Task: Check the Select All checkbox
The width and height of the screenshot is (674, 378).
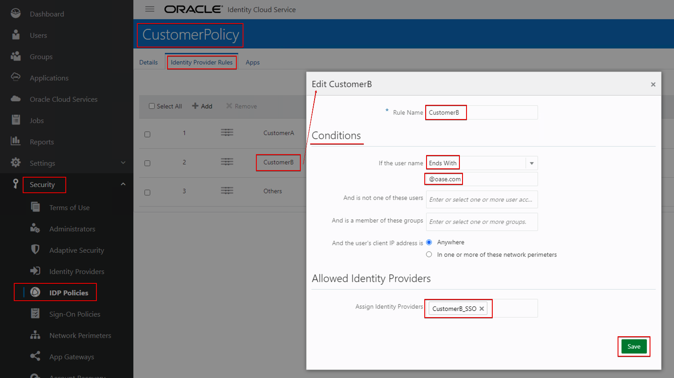Action: coord(152,106)
